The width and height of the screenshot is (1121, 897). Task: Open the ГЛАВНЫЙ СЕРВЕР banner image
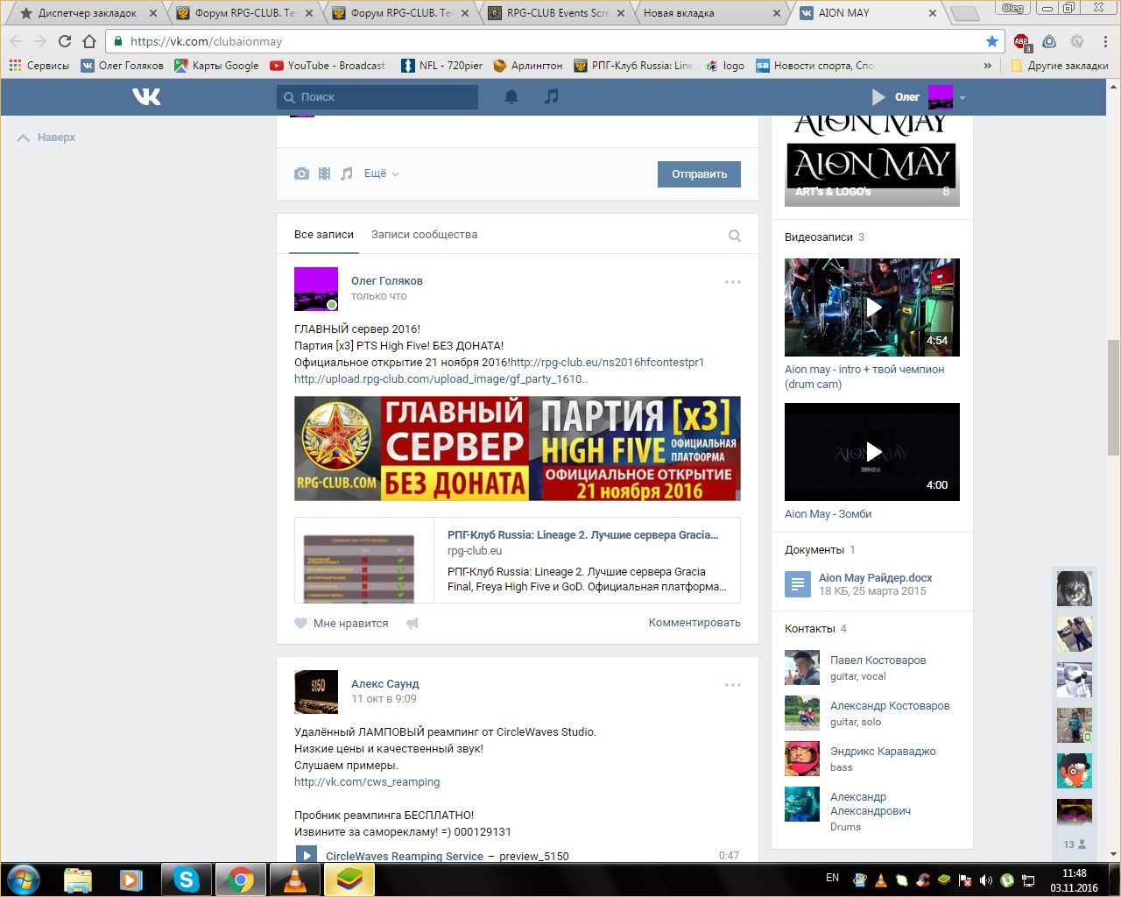pos(518,448)
